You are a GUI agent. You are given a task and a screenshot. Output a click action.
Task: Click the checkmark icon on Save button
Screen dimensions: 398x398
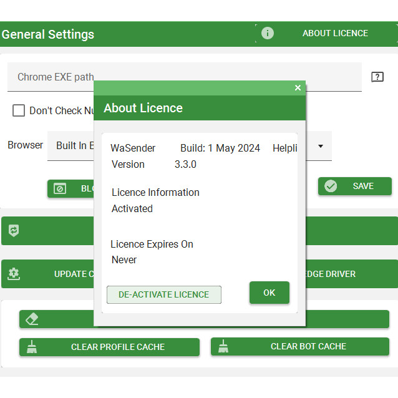pyautogui.click(x=331, y=186)
